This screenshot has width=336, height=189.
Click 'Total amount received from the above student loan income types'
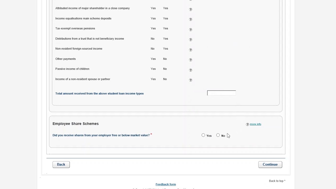pyautogui.click(x=99, y=93)
